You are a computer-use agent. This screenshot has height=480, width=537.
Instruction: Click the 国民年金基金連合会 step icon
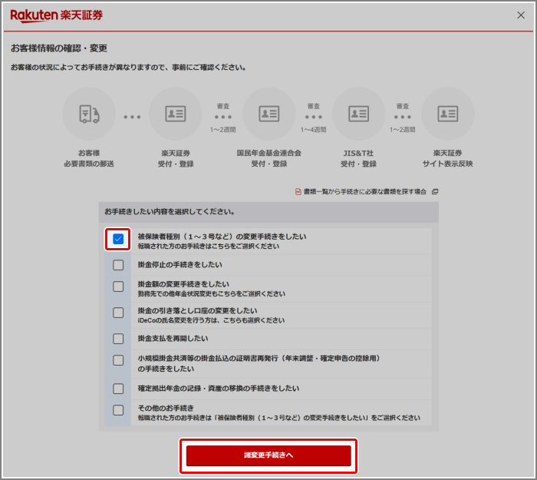click(x=268, y=114)
